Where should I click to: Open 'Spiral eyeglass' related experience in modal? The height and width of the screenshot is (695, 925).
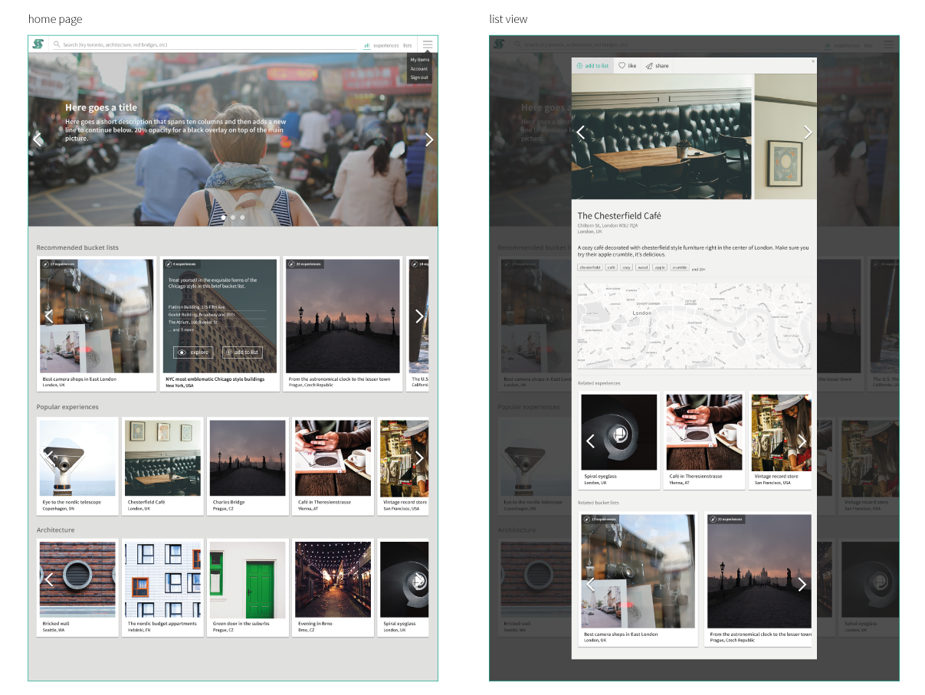pyautogui.click(x=619, y=441)
